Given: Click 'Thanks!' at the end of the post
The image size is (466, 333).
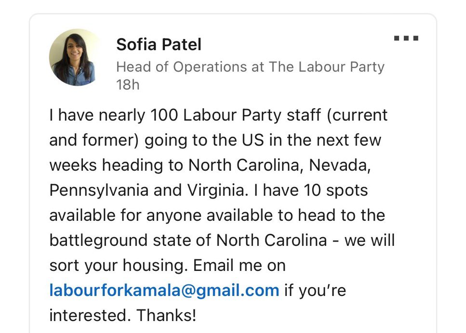Looking at the screenshot, I should [x=166, y=315].
